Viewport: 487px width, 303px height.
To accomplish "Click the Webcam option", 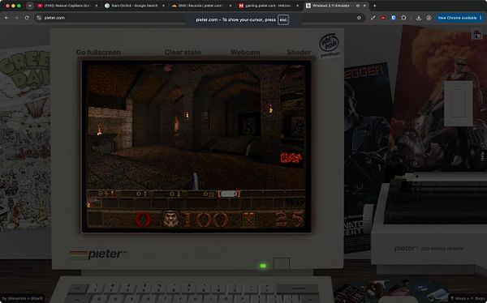I will coord(245,53).
